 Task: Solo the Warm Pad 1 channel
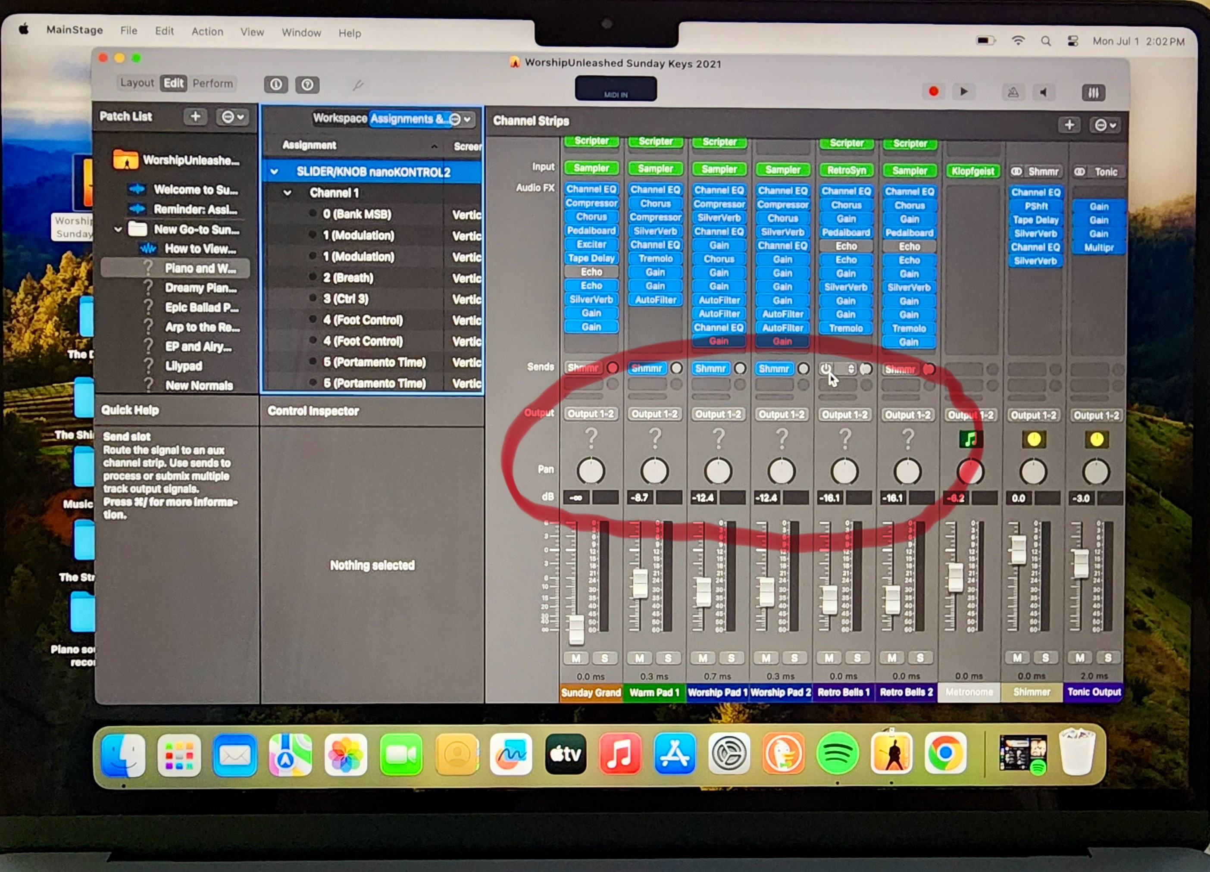tap(668, 658)
